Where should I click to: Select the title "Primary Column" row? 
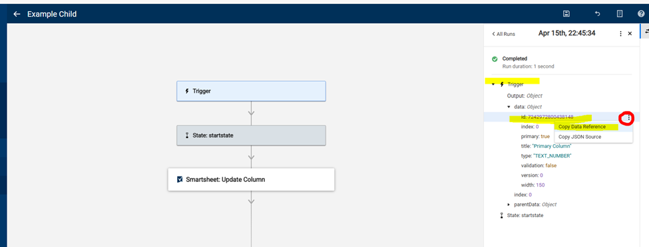point(546,146)
